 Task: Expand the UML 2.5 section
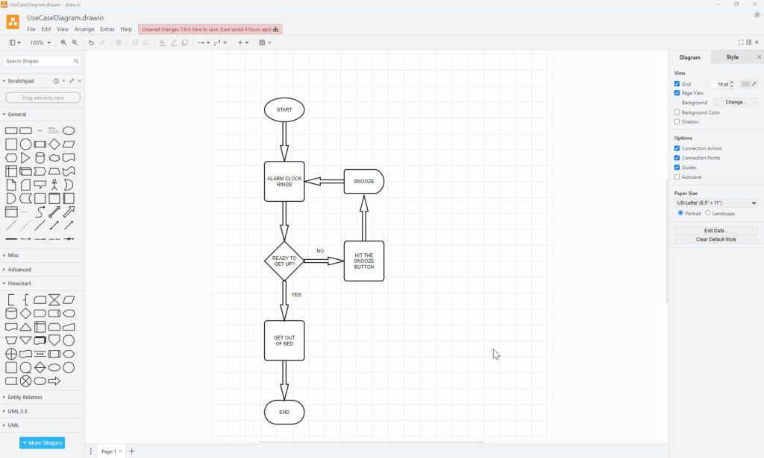[x=42, y=411]
